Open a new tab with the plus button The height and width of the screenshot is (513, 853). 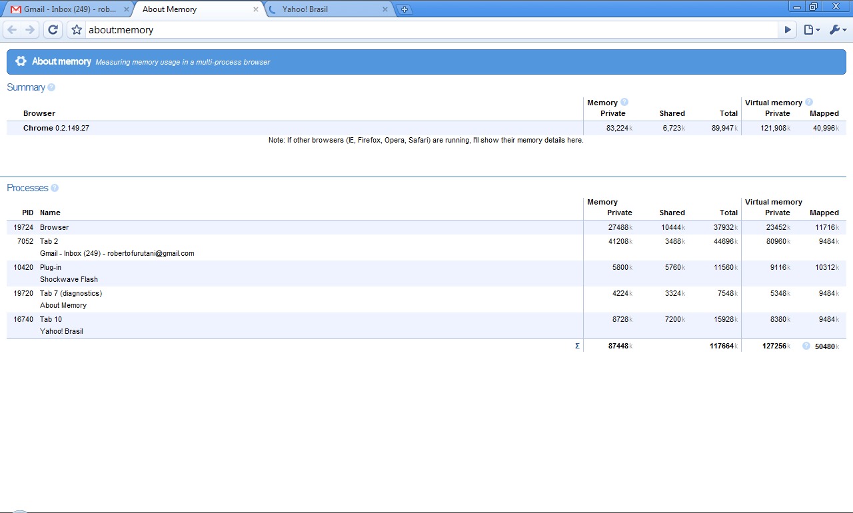(x=405, y=9)
